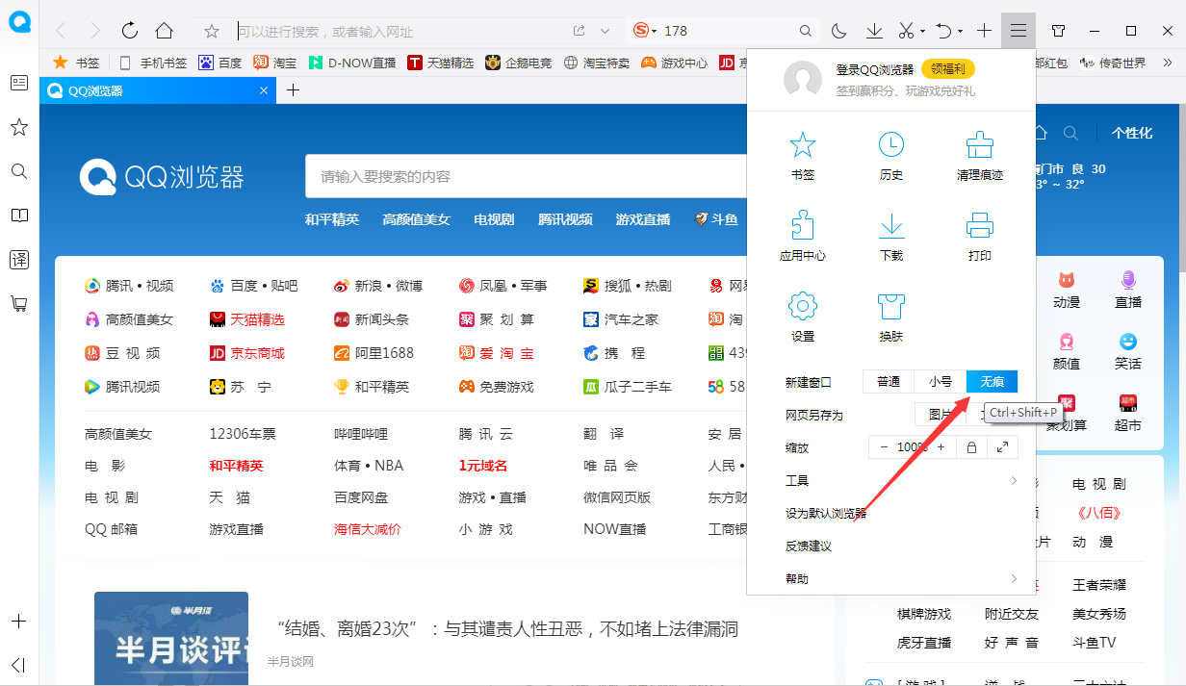Screen dimensions: 1186x686
Task: Open the screenshot scissors tool
Action: pyautogui.click(x=906, y=30)
